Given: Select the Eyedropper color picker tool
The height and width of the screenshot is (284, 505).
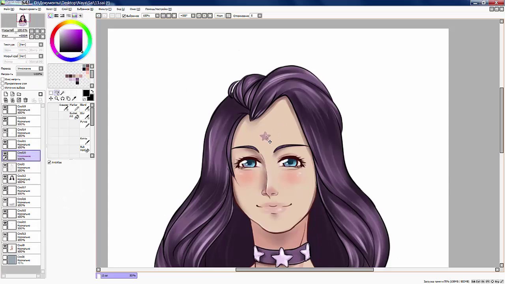Looking at the screenshot, I should pos(74,99).
